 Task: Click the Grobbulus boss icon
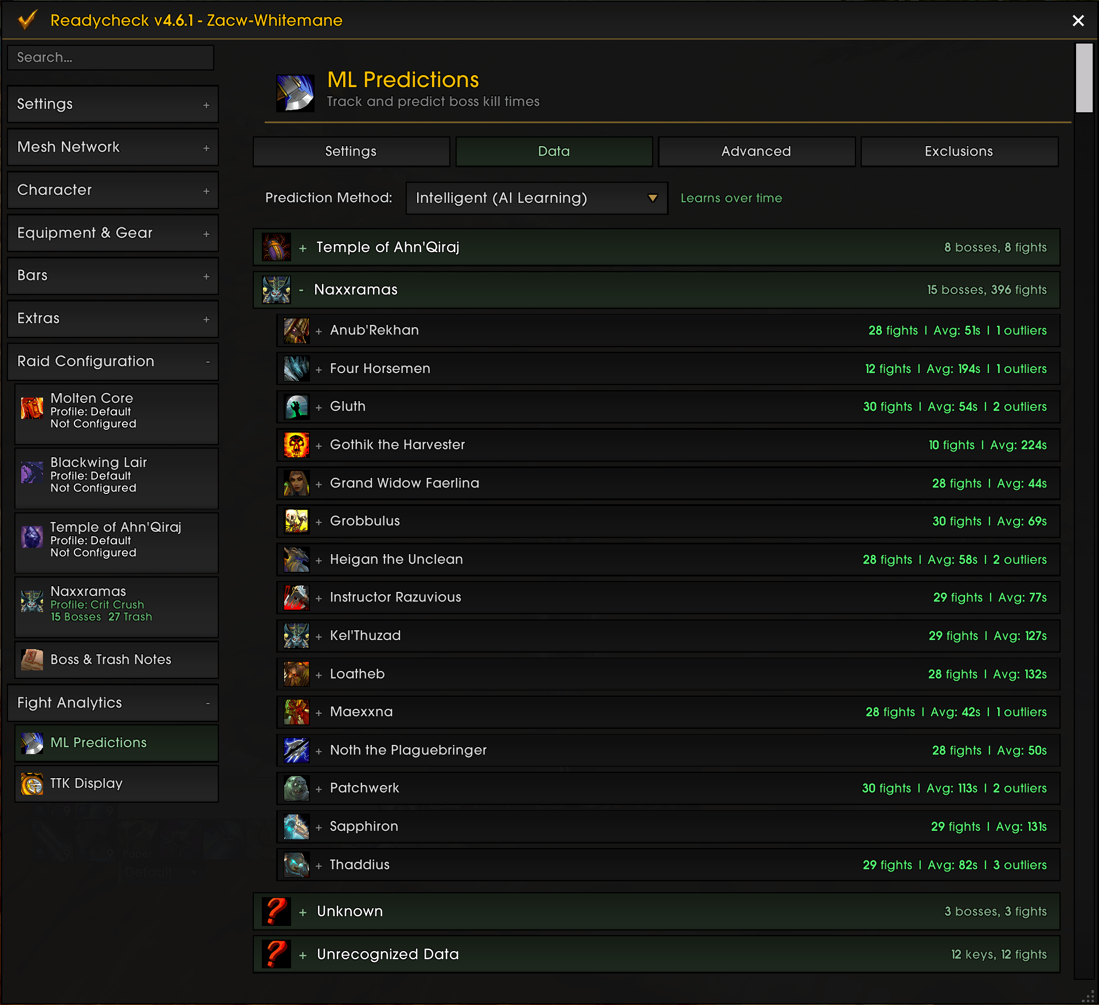click(296, 521)
